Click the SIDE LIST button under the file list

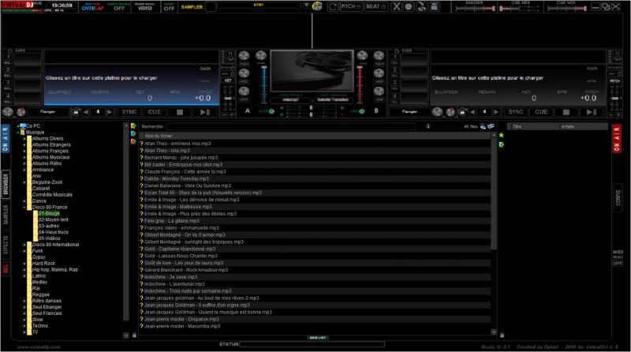coord(318,338)
